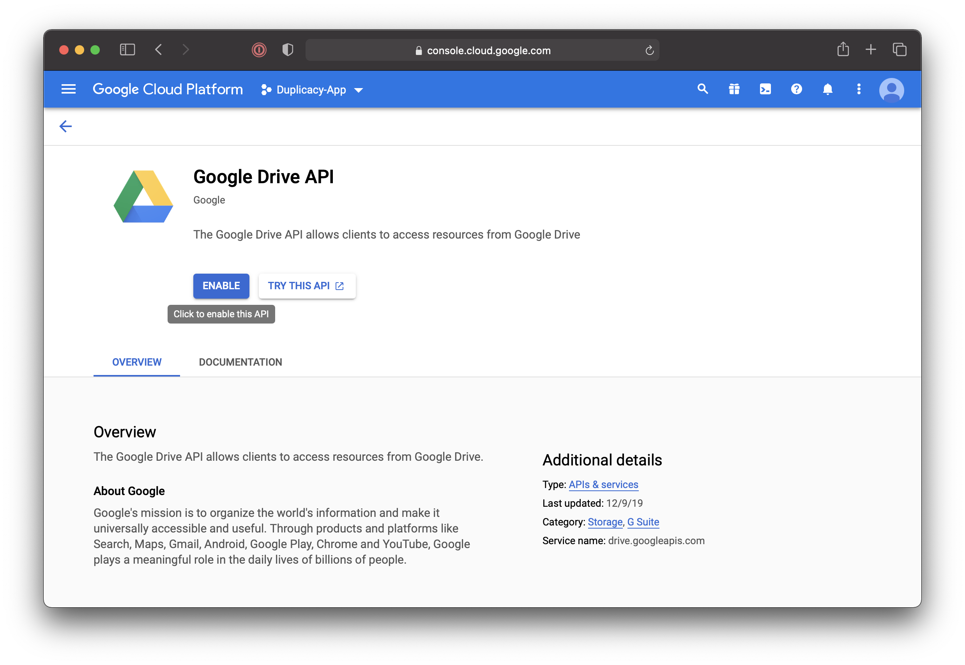Screen dimensions: 965x665
Task: Open the hamburger navigation menu
Action: pos(68,89)
